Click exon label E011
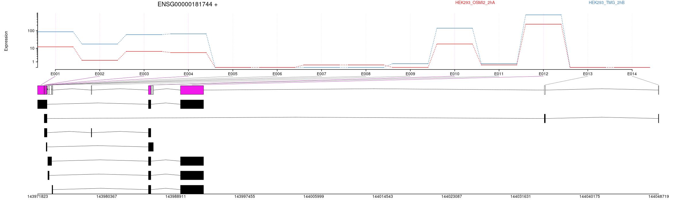The width and height of the screenshot is (690, 201). pos(499,74)
